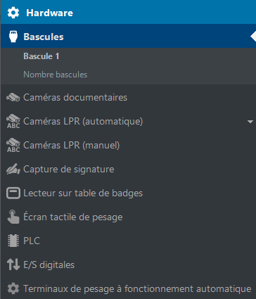
Task: Click the Caméras LPR (automatique) ABC camera icon
Action: (x=13, y=121)
